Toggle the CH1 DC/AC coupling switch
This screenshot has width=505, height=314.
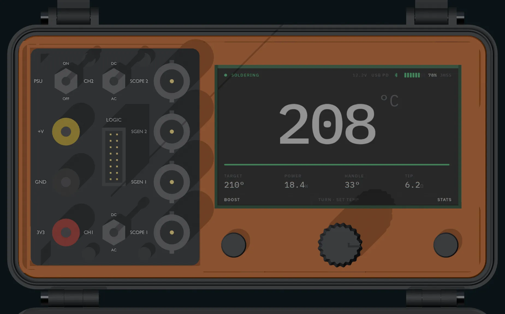tap(114, 232)
